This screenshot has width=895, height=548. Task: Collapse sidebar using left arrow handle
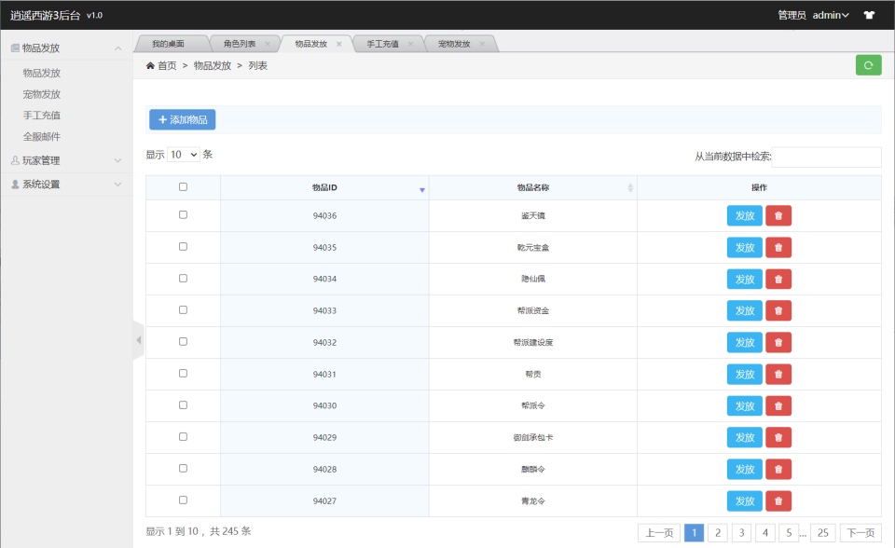(x=138, y=340)
